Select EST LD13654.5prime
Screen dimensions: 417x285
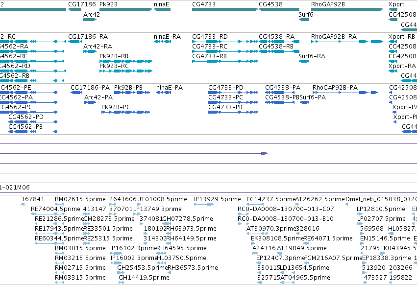(304, 268)
